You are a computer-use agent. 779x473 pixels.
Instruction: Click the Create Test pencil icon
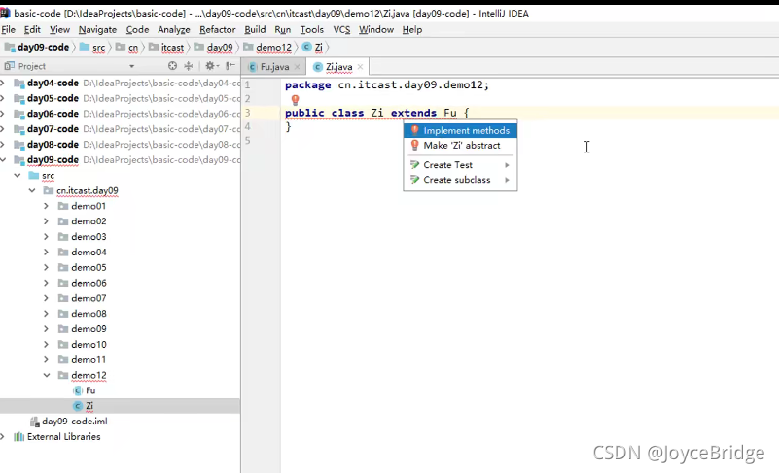tap(415, 165)
